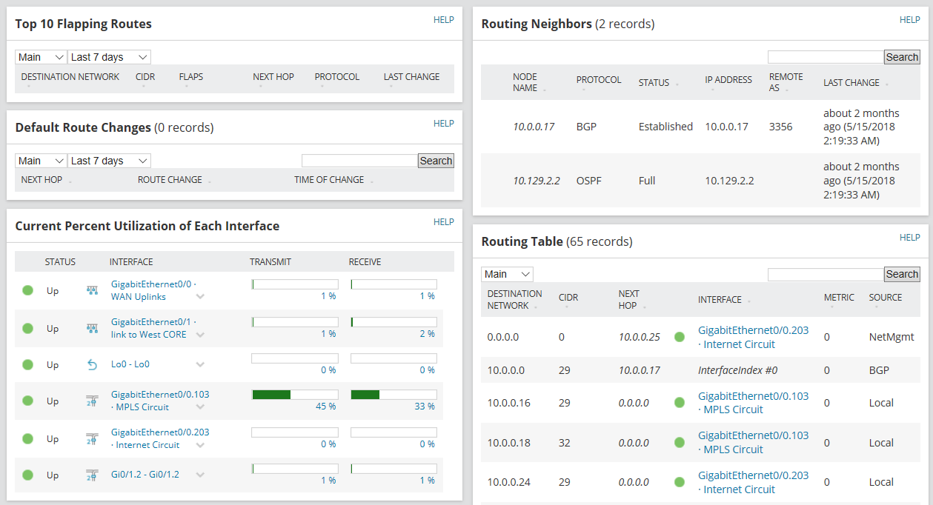Open HELP for Default Route Changes
This screenshot has height=505, width=933.
tap(444, 124)
